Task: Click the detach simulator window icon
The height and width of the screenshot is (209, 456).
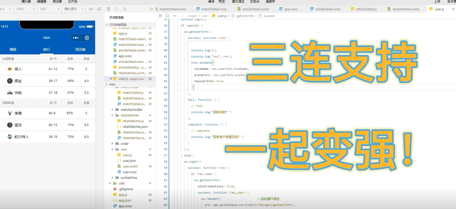Action: (99, 9)
